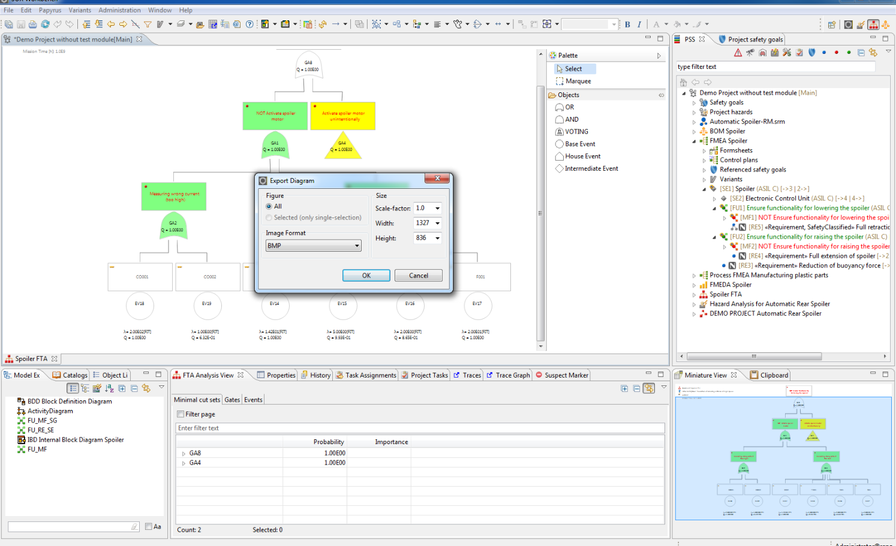896x546 pixels.
Task: Select the VOTING gate in the palette
Action: pyautogui.click(x=576, y=132)
